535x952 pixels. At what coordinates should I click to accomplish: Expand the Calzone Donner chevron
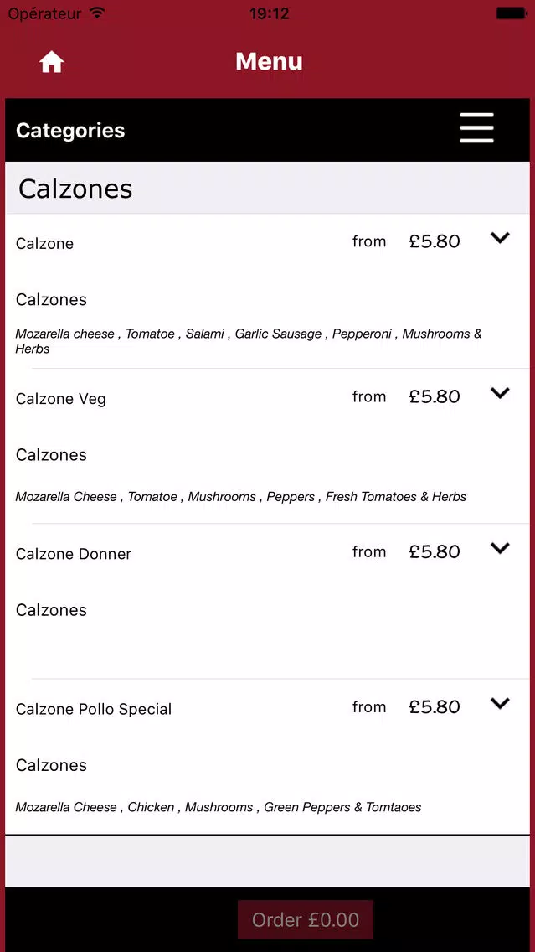[x=500, y=548]
